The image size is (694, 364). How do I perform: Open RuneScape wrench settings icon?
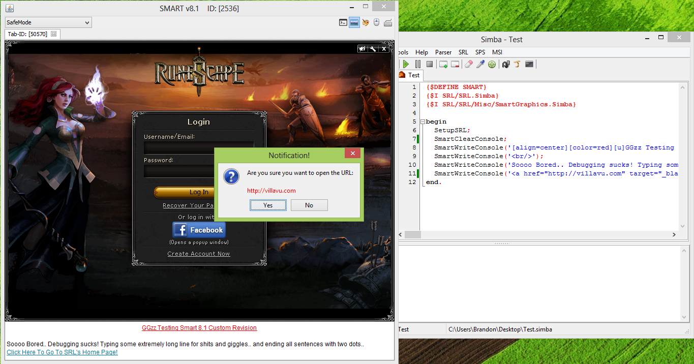(x=373, y=49)
